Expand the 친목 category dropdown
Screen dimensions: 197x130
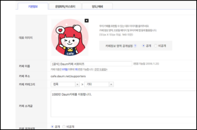tap(65, 84)
